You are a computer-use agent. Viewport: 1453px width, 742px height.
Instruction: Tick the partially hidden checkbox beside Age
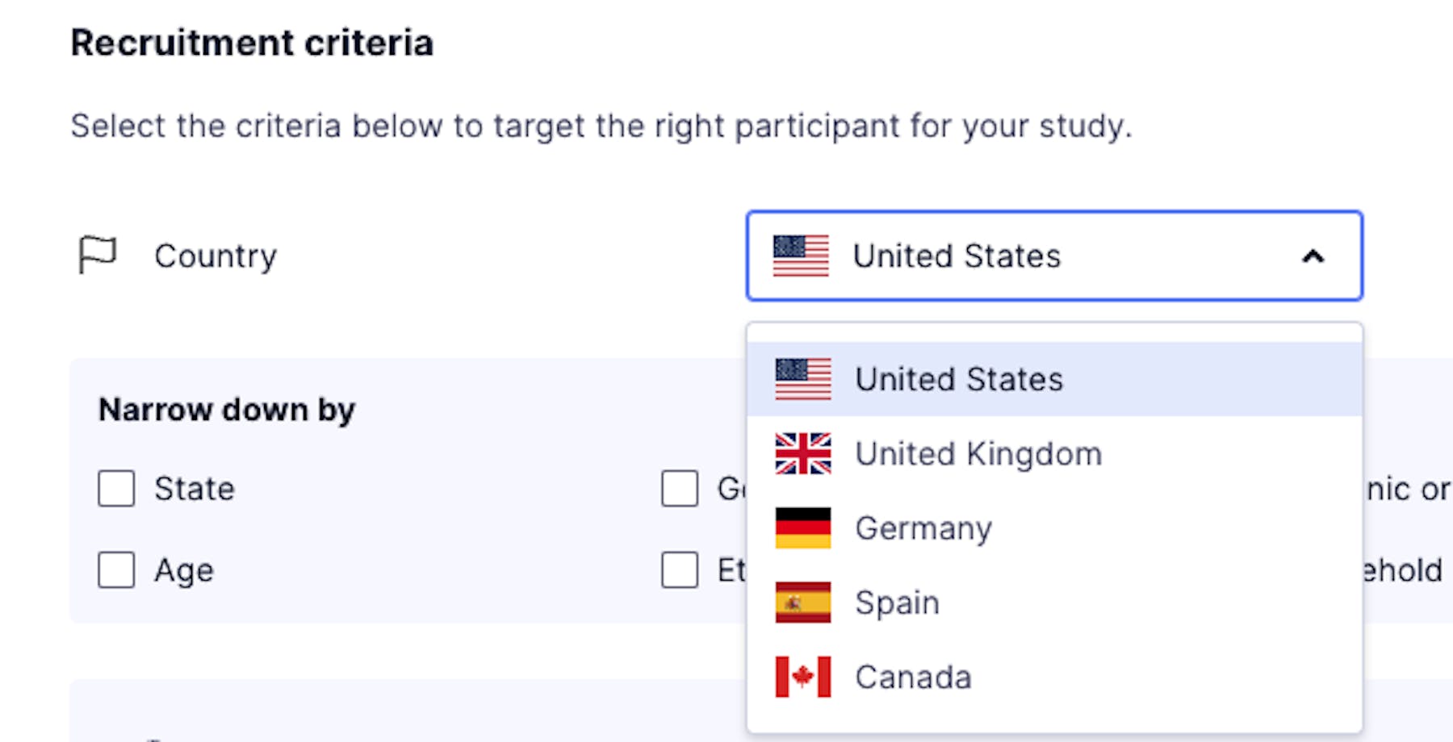click(680, 570)
